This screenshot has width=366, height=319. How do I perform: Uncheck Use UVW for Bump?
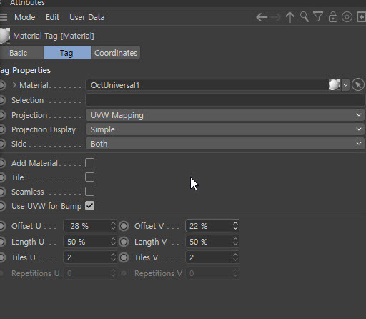89,206
